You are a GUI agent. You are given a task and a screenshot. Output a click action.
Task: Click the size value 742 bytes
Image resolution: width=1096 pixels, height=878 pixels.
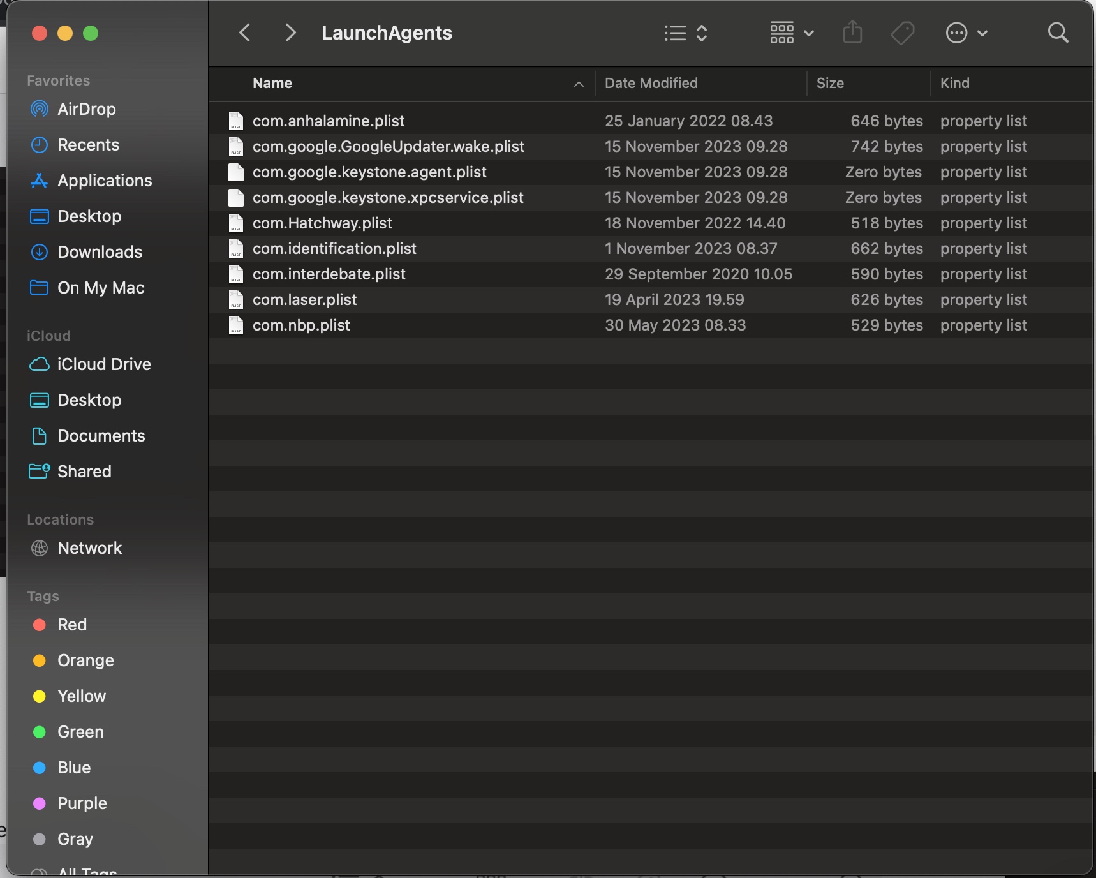tap(887, 147)
